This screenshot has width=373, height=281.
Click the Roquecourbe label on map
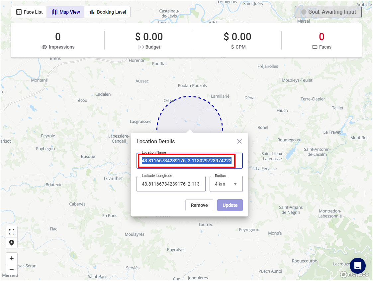[x=305, y=261]
